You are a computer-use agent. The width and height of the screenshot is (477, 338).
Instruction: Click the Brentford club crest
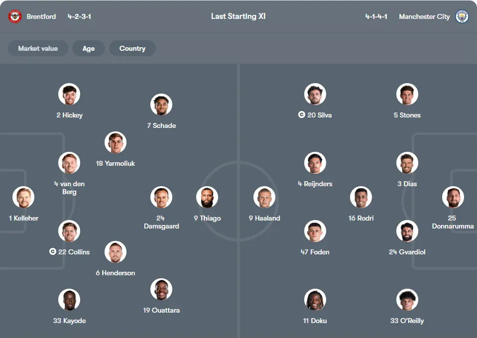14,16
